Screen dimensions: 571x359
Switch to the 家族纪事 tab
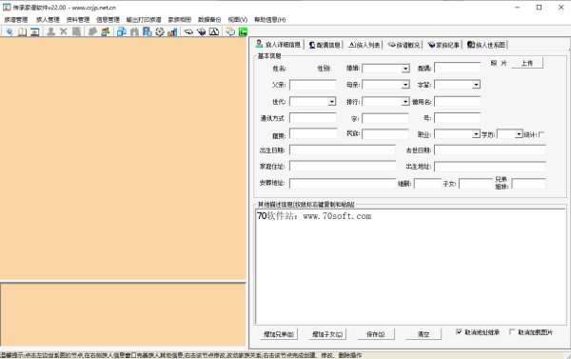click(443, 45)
